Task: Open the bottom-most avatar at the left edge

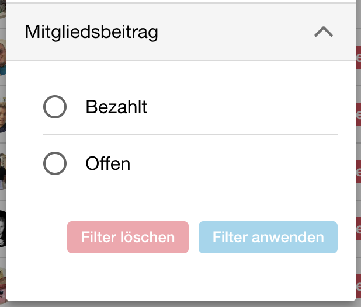Action: click(2, 287)
